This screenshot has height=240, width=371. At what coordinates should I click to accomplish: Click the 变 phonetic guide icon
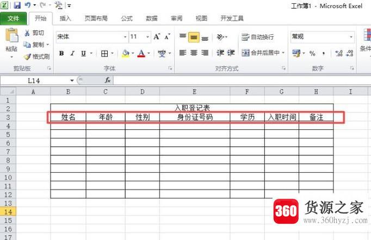(x=162, y=54)
